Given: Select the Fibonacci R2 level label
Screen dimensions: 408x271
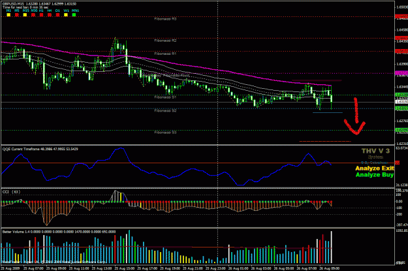Looking at the screenshot, I should (x=165, y=40).
